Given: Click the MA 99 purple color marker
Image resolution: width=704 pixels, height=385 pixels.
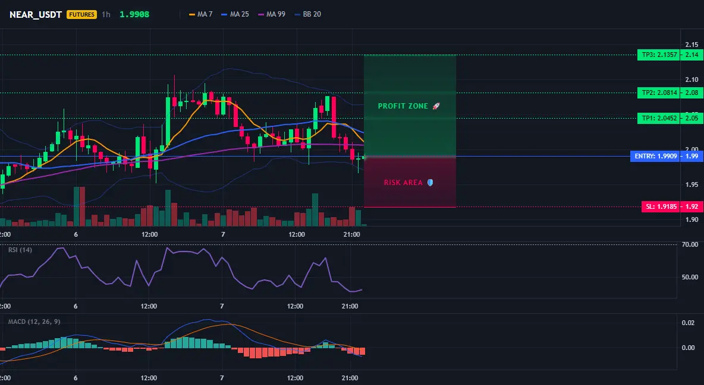Looking at the screenshot, I should [261, 14].
